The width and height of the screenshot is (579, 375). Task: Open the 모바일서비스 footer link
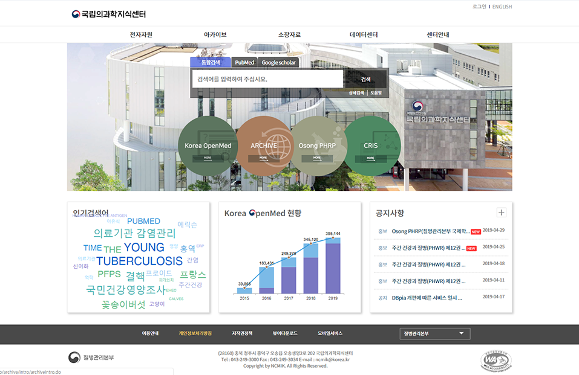point(330,333)
